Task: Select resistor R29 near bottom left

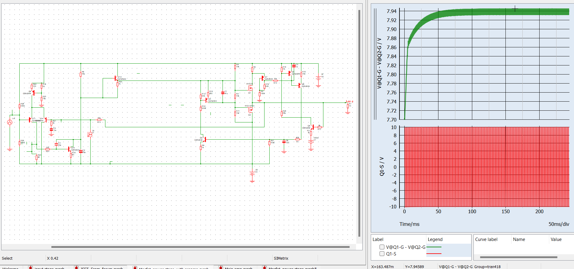Action: [x=20, y=143]
